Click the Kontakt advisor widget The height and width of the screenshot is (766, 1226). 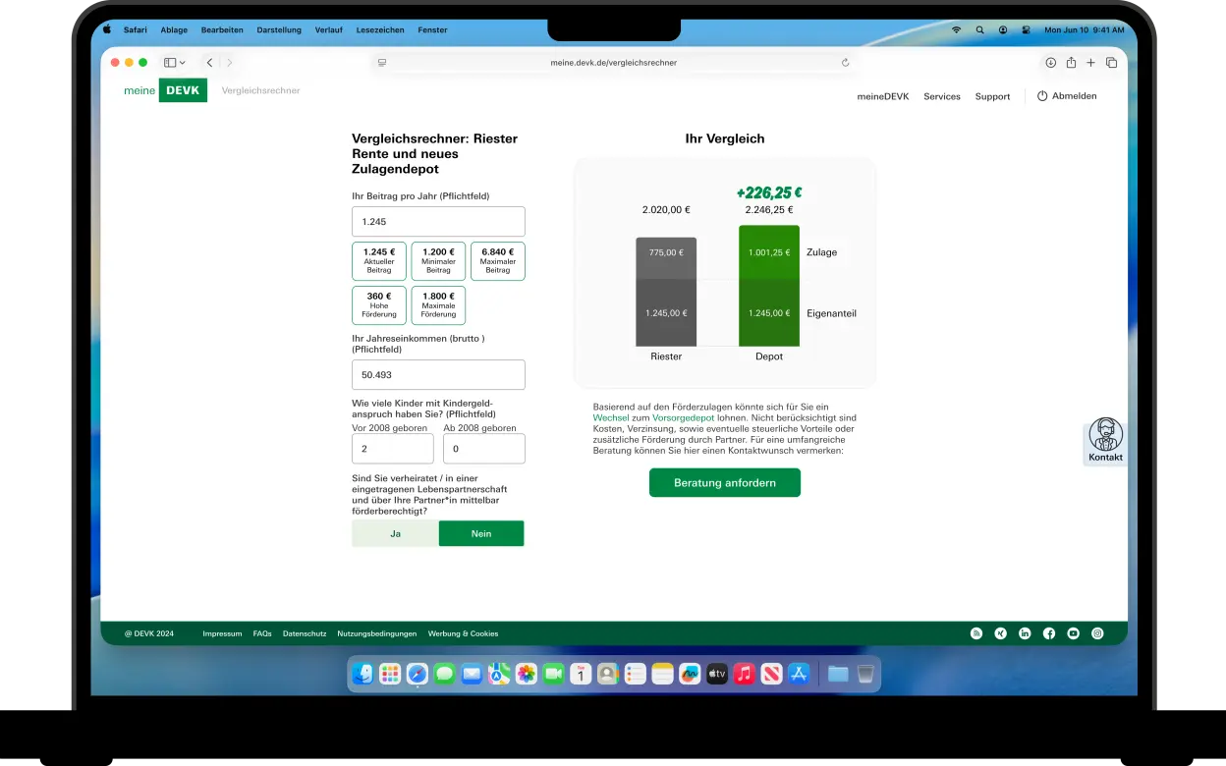click(x=1105, y=441)
